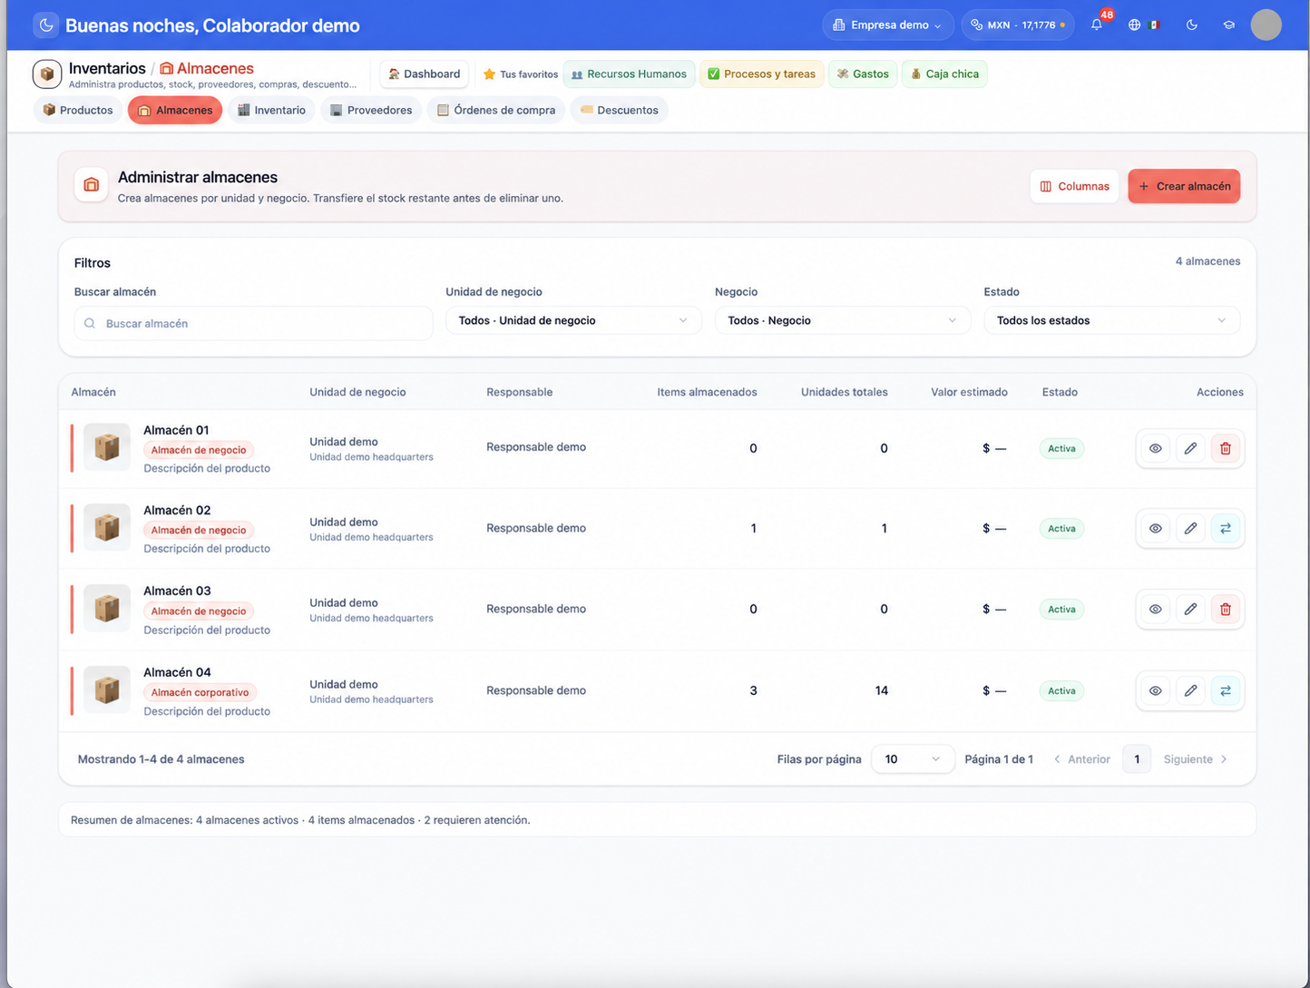The image size is (1310, 988).
Task: Open Caja chica favorite shortcut
Action: [944, 73]
